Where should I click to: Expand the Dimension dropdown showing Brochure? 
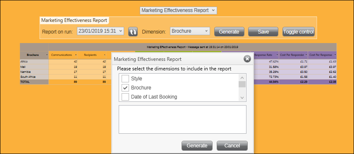coord(190,31)
